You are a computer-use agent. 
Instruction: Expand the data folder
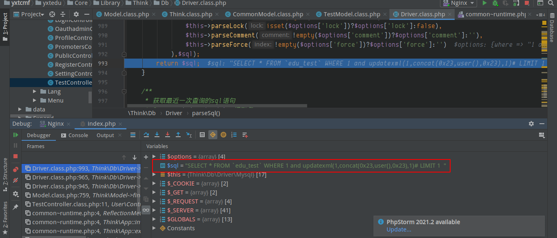tap(20, 109)
